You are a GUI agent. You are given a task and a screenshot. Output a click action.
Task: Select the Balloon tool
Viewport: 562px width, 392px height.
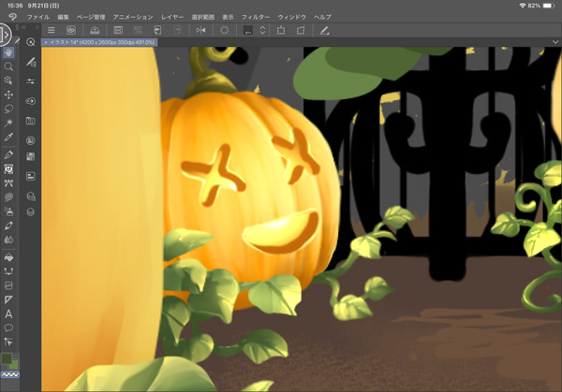point(8,328)
